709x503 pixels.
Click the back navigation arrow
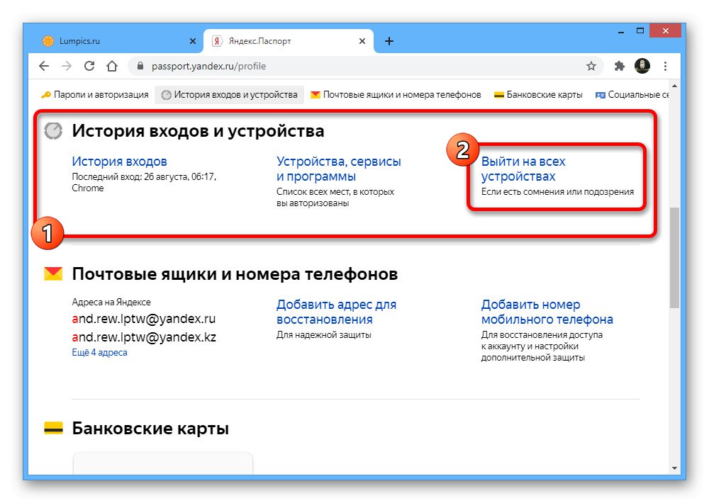tap(44, 65)
